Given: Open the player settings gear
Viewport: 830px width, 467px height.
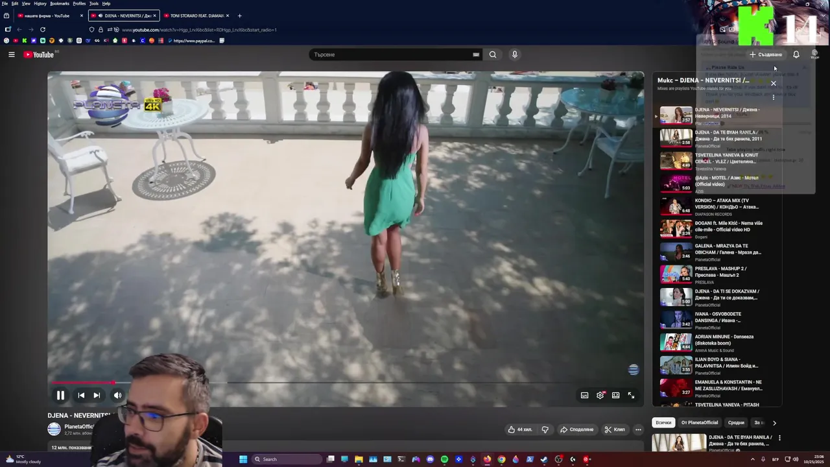Looking at the screenshot, I should coord(600,395).
